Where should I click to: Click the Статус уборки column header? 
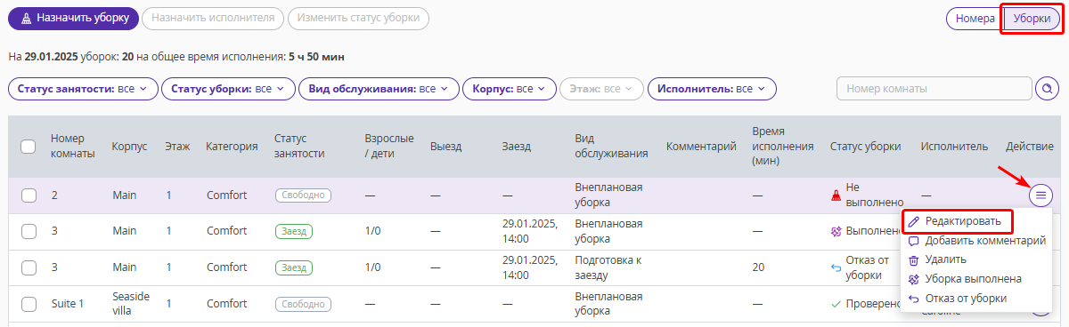(x=865, y=147)
